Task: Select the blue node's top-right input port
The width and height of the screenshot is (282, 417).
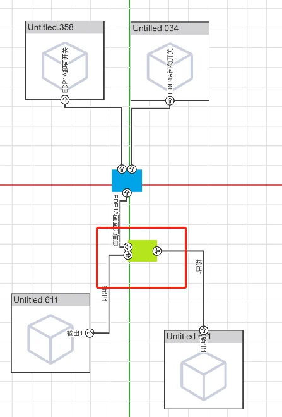Action: (132, 169)
